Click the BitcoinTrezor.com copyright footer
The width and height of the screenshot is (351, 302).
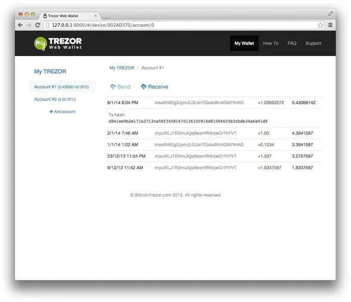(x=175, y=195)
